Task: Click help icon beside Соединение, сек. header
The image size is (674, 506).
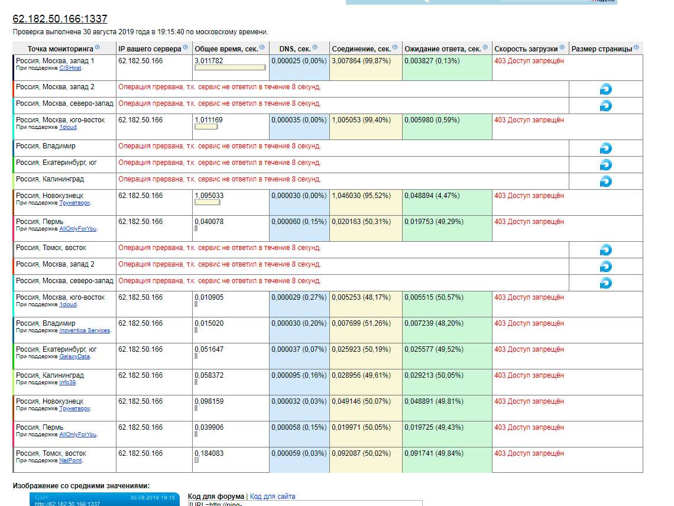Action: click(395, 47)
